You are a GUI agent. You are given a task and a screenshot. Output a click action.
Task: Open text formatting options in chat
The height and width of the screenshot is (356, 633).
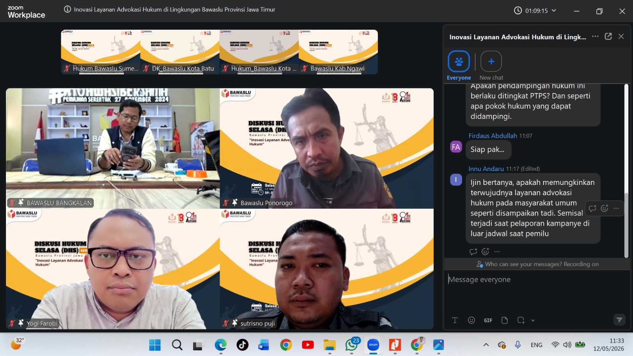(455, 320)
